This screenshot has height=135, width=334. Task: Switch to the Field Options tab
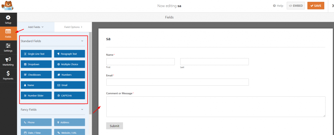[x=73, y=27]
